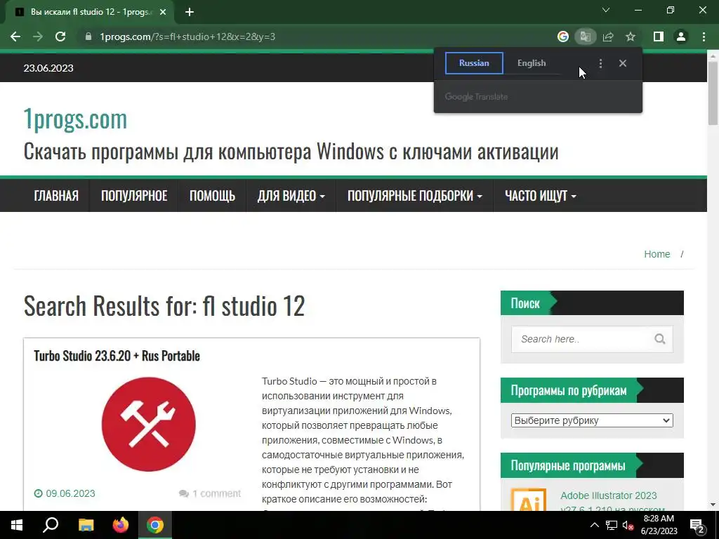Bookmark this page with star
The height and width of the screenshot is (539, 719).
(x=631, y=36)
